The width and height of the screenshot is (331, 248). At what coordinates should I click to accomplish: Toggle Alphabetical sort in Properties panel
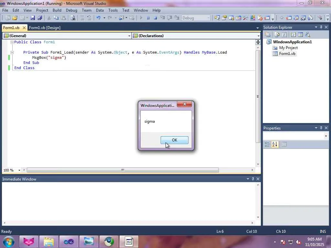pos(275,144)
